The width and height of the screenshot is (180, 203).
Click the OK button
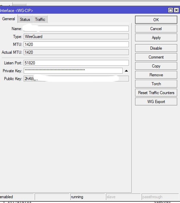[x=156, y=20]
